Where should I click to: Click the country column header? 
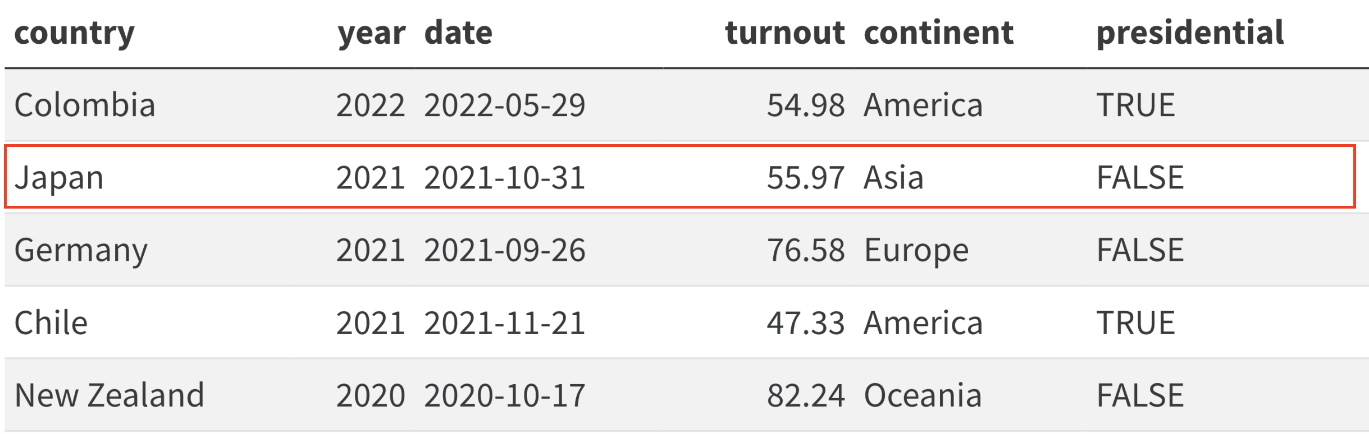tap(74, 34)
